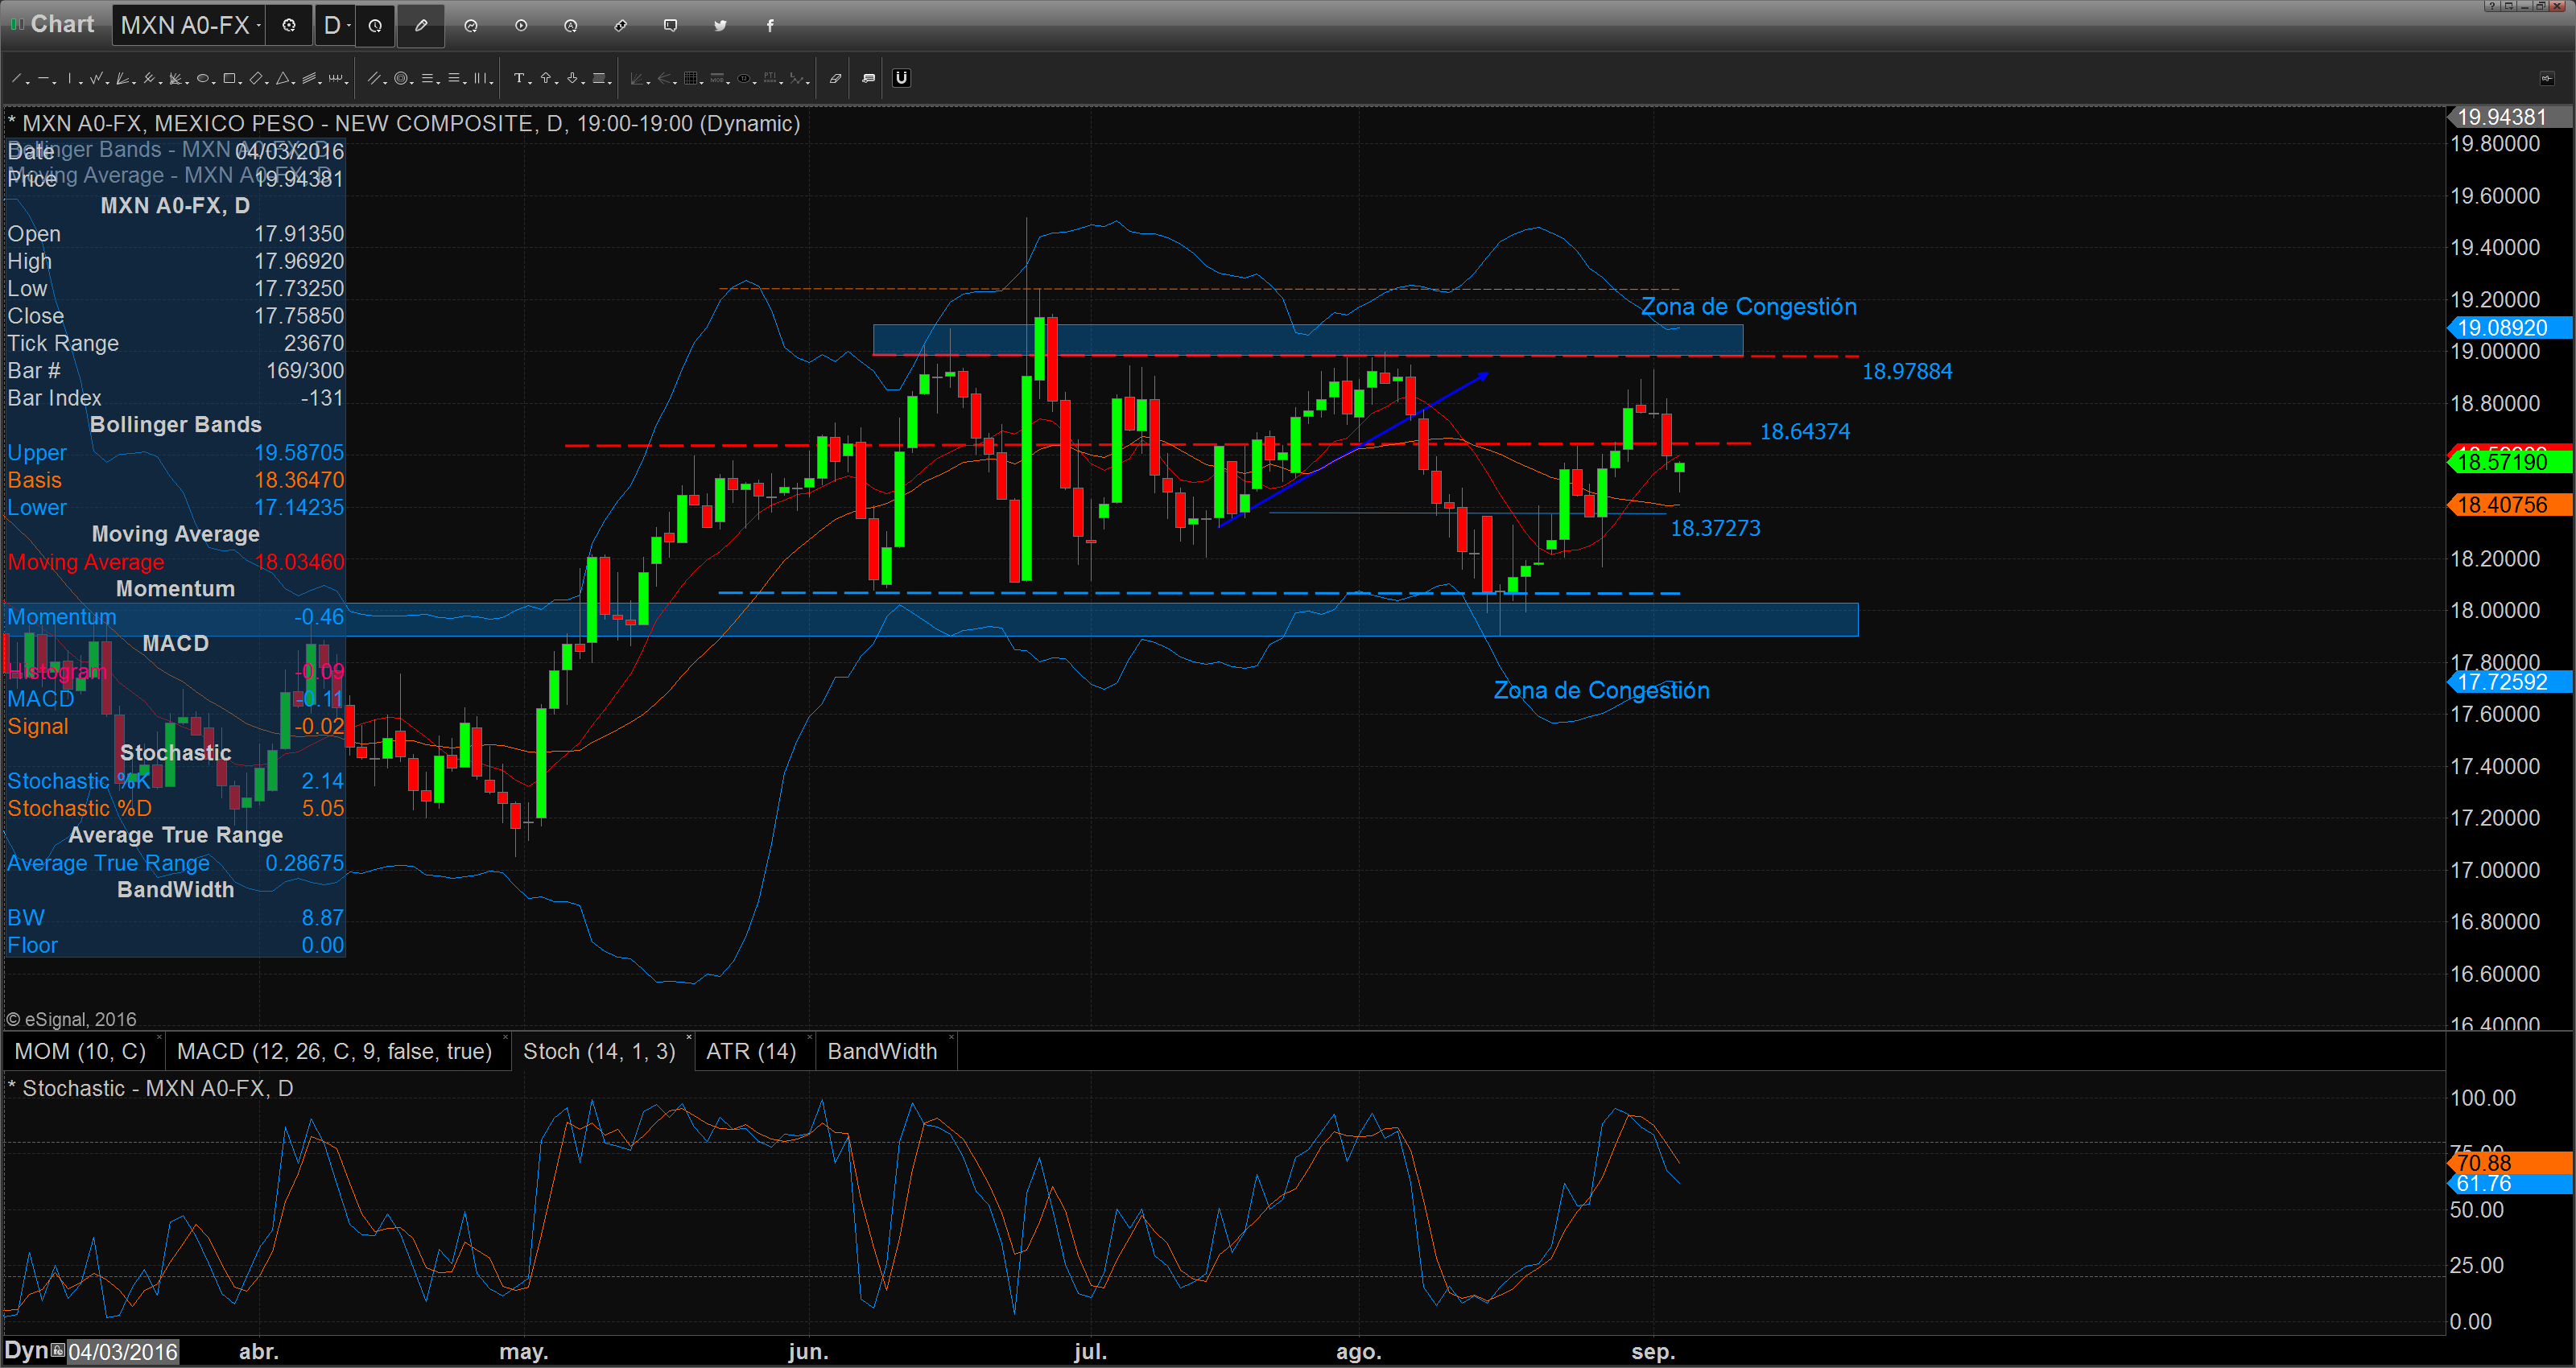Toggle the magnet snap U button
The image size is (2576, 1368).
click(x=901, y=78)
